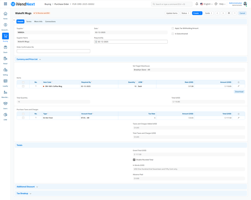
Task: Go to next document arrow
Action: [x=223, y=13]
